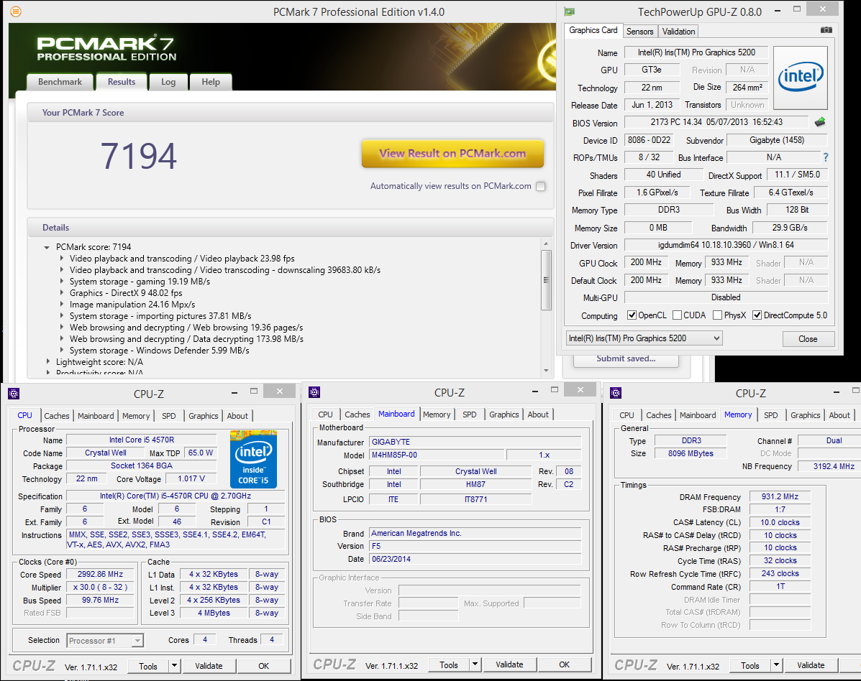Screen dimensions: 861x681
Task: Open SPD tab in middle CPU-Z window
Action: pos(470,414)
